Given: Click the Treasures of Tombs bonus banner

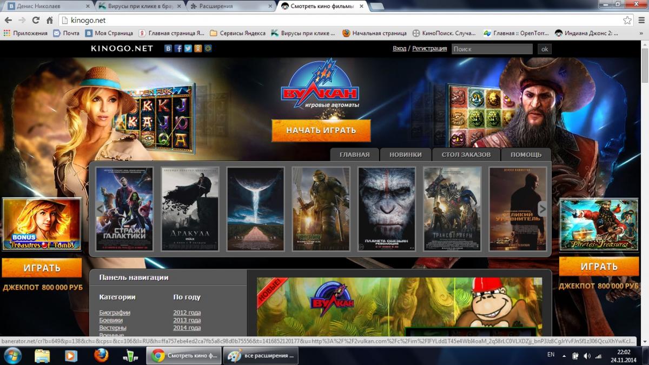Looking at the screenshot, I should point(42,224).
